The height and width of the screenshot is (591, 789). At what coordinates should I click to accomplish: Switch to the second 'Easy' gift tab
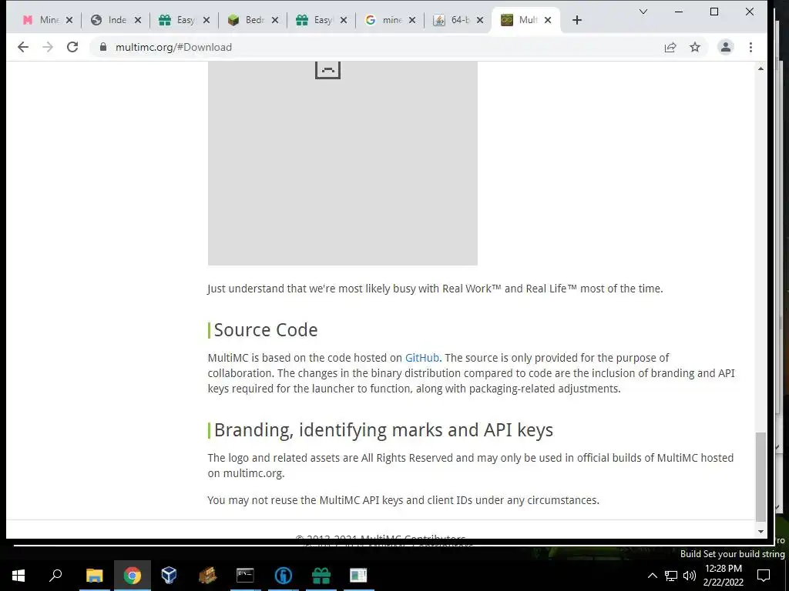(316, 20)
